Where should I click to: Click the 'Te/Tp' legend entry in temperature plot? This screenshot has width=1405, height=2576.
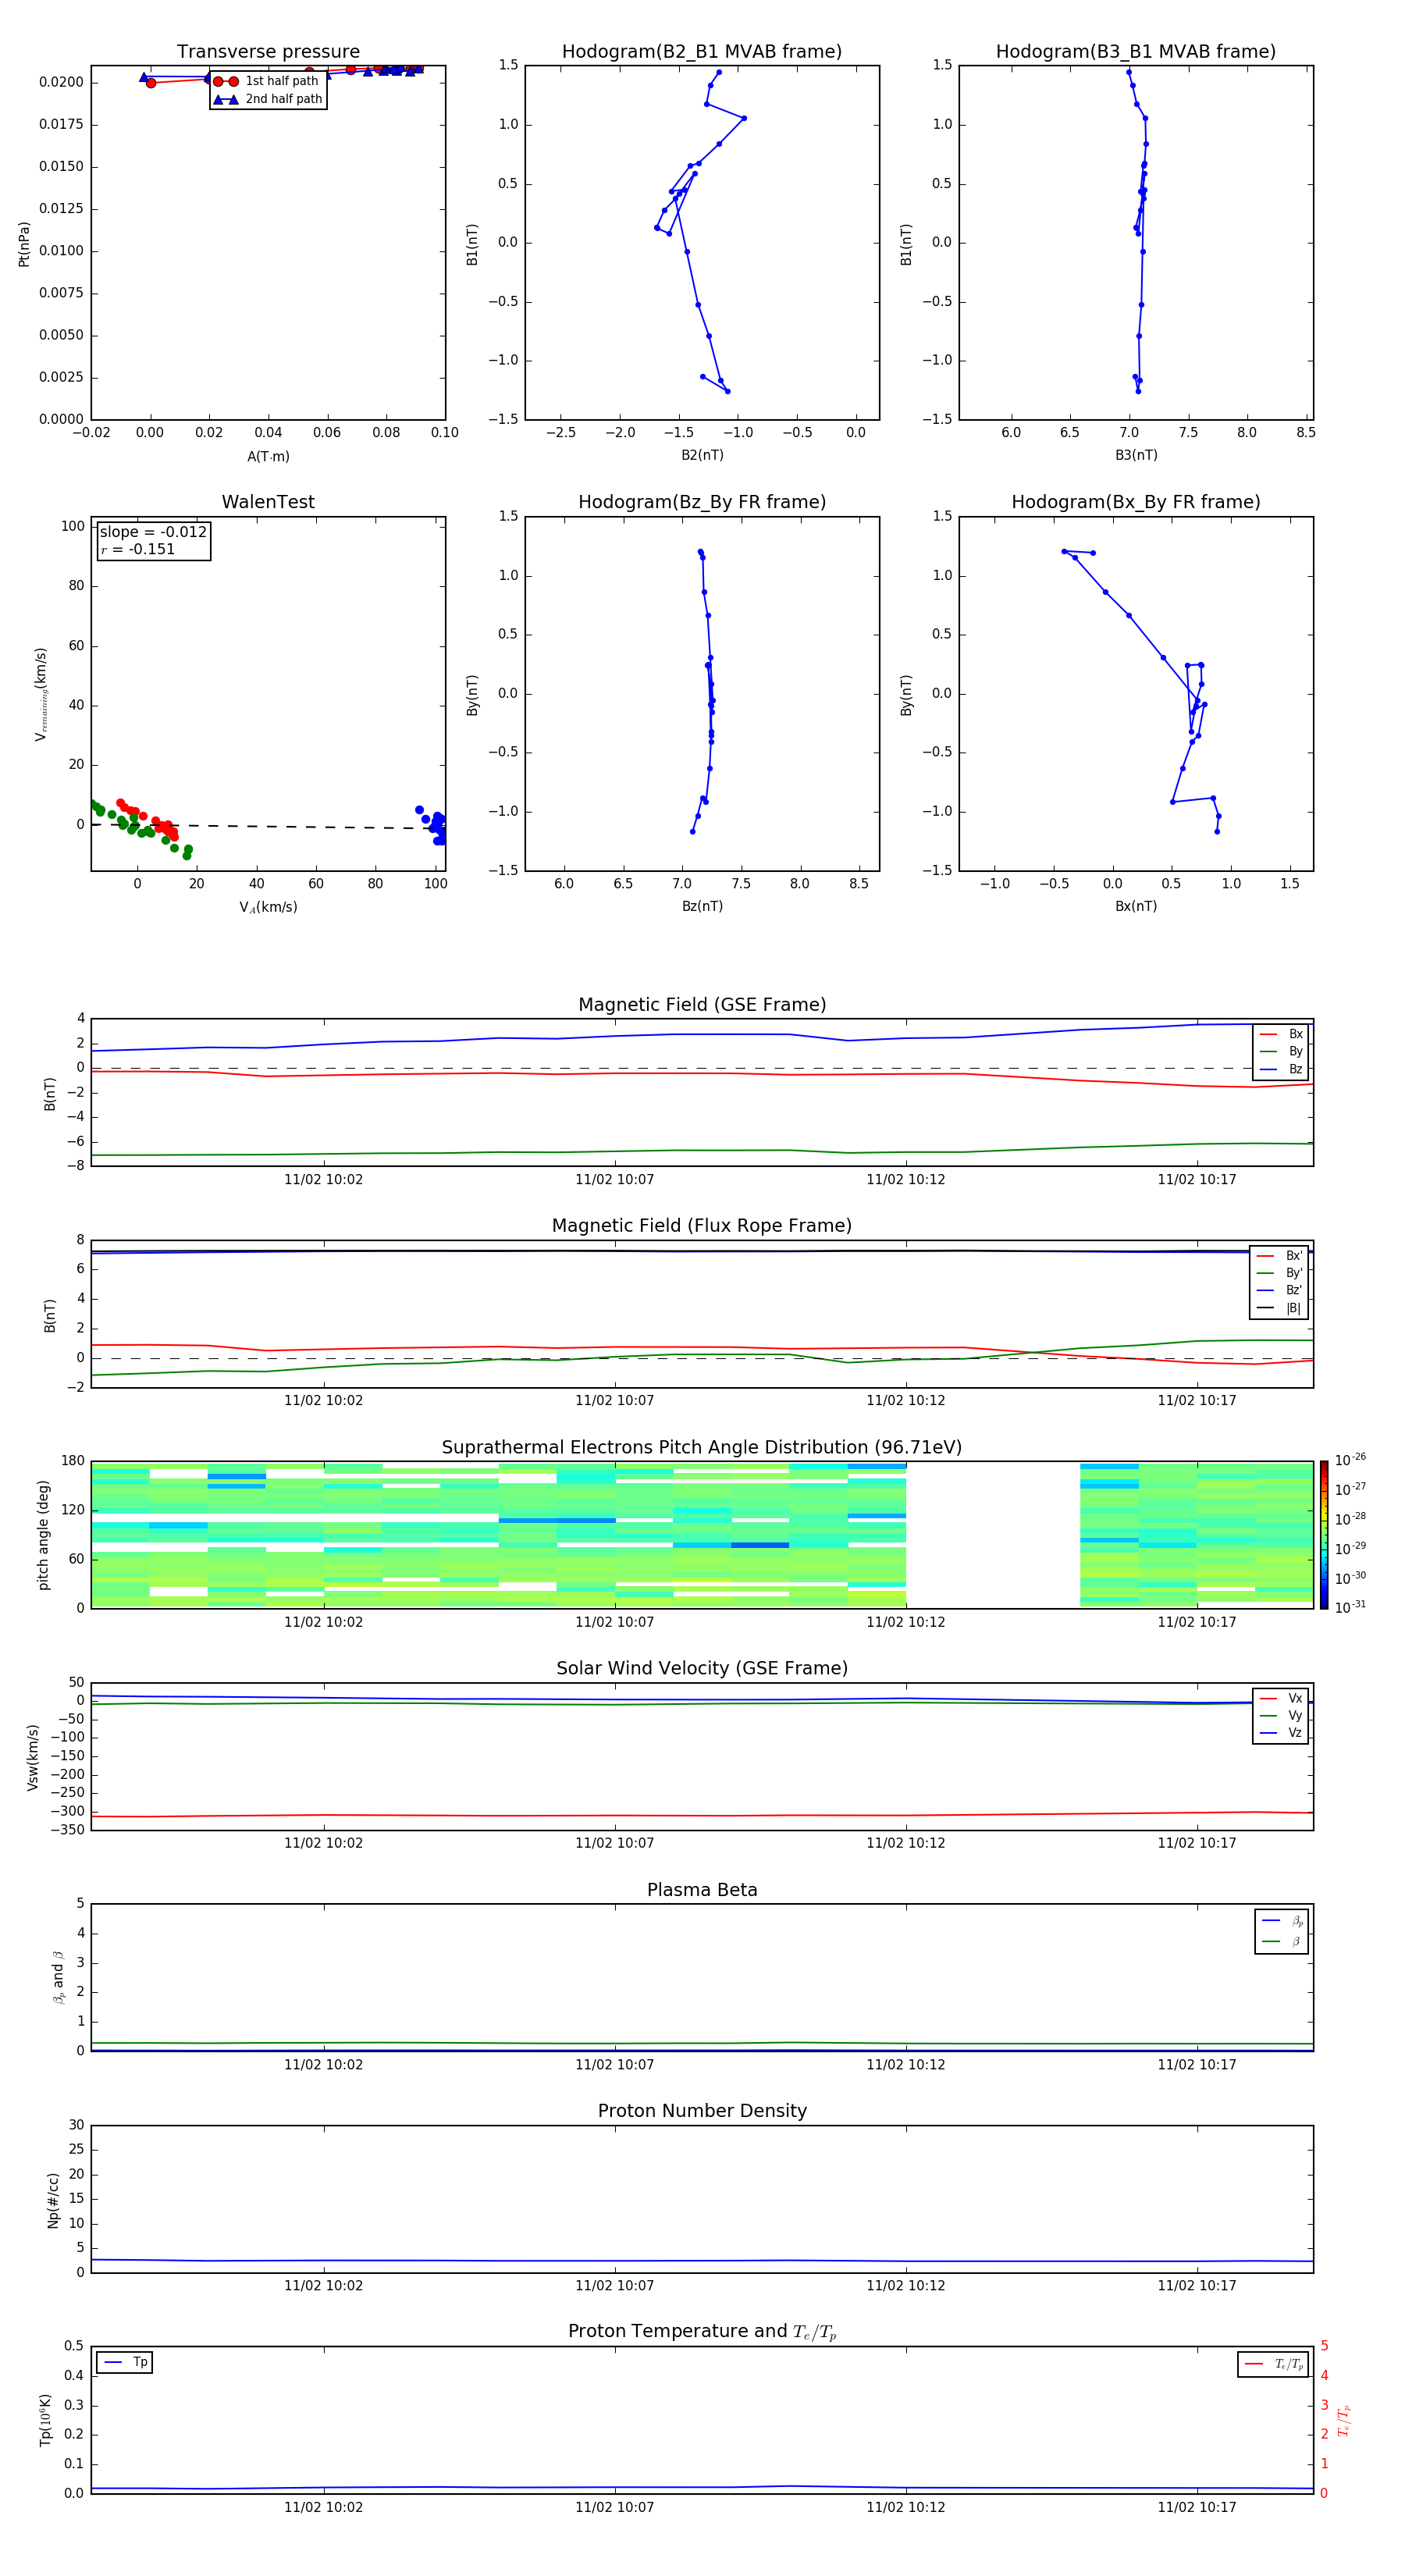1274,2364
